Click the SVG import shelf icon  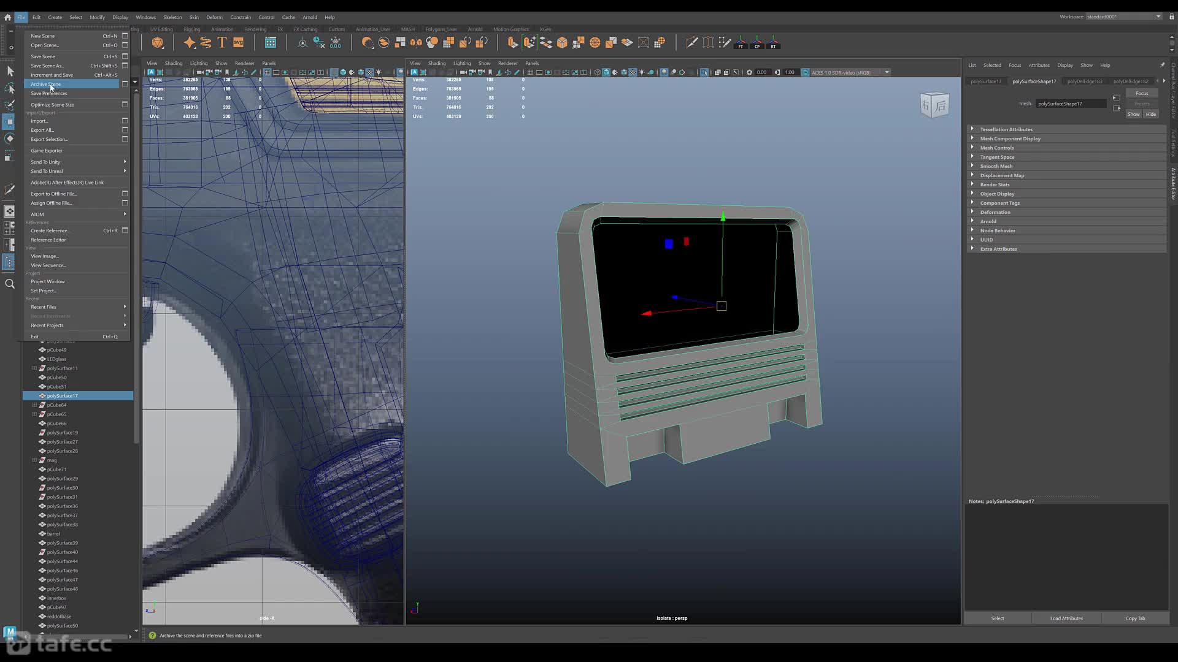click(239, 42)
